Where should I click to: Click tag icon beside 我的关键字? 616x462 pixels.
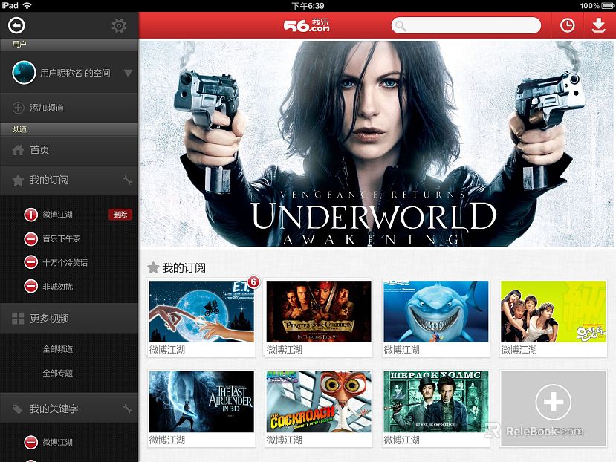[x=17, y=409]
